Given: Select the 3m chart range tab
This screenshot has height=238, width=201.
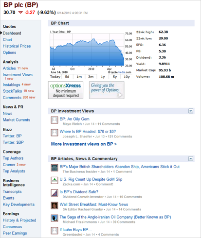Looking at the screenshot, I should [91, 77].
